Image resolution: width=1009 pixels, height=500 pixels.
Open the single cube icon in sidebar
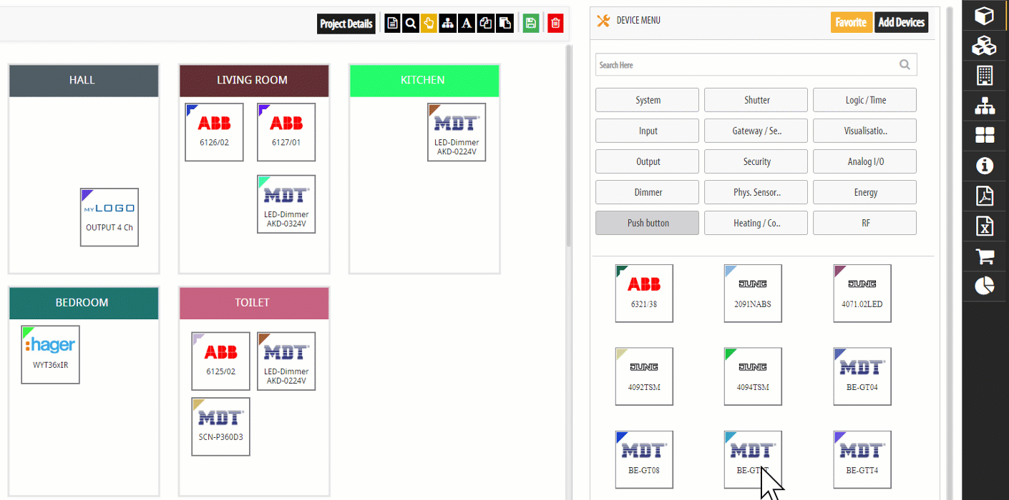[x=985, y=15]
